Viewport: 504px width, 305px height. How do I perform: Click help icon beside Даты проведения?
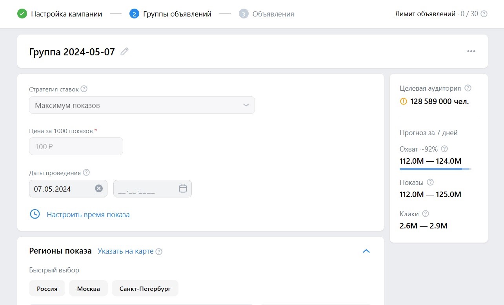click(86, 172)
